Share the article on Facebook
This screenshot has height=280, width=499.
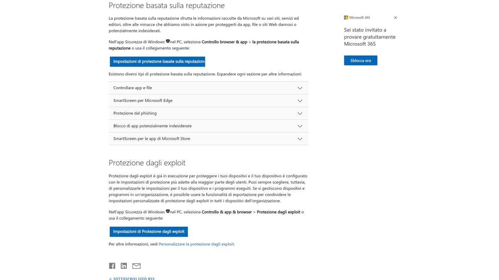112,265
